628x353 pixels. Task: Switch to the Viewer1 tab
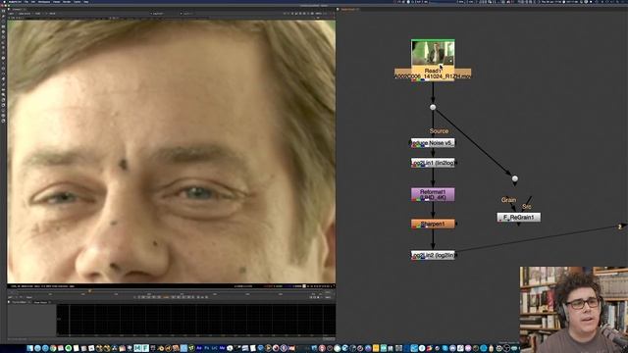17,9
